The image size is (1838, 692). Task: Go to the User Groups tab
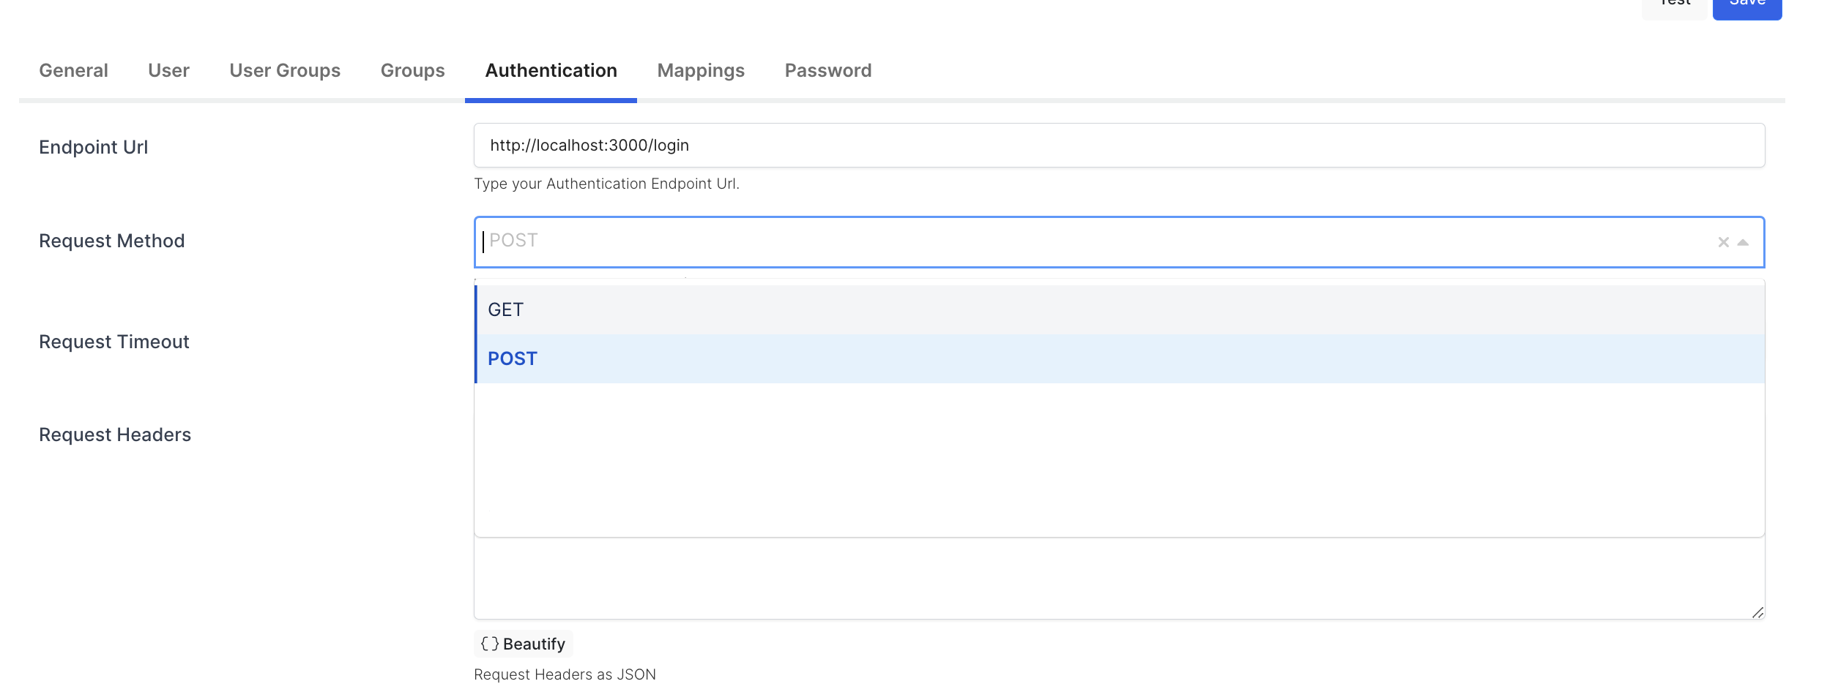[285, 70]
